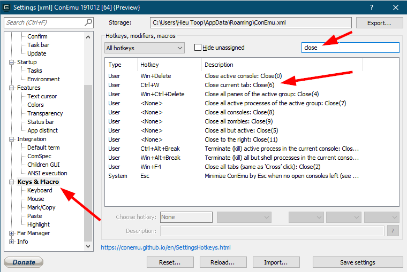The width and height of the screenshot is (407, 272).
Task: Click the question mark button beside Description
Action: (x=393, y=231)
